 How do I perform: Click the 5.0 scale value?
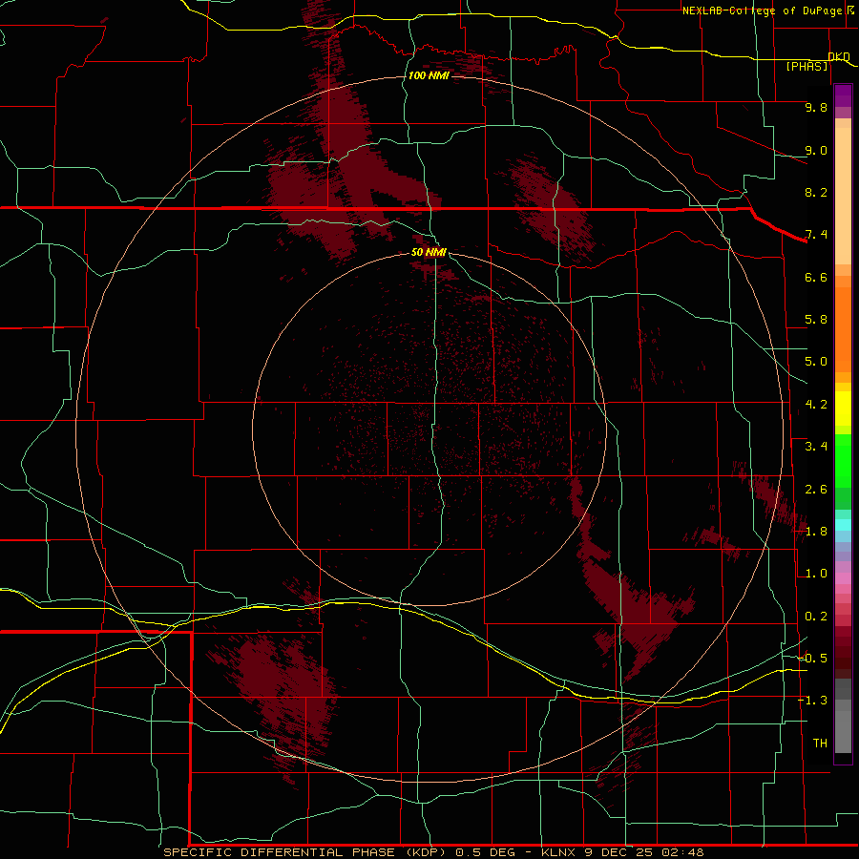pyautogui.click(x=816, y=362)
